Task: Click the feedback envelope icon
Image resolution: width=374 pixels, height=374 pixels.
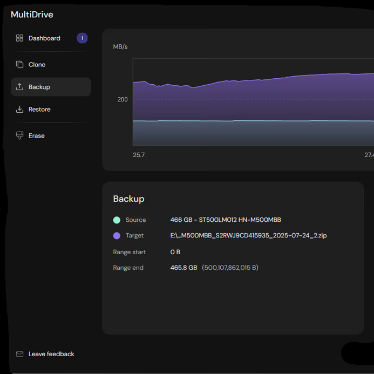Action: (x=19, y=354)
